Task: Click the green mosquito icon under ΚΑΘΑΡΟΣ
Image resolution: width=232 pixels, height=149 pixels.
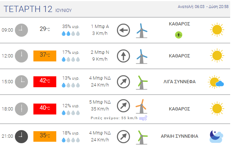Action: click(x=179, y=35)
